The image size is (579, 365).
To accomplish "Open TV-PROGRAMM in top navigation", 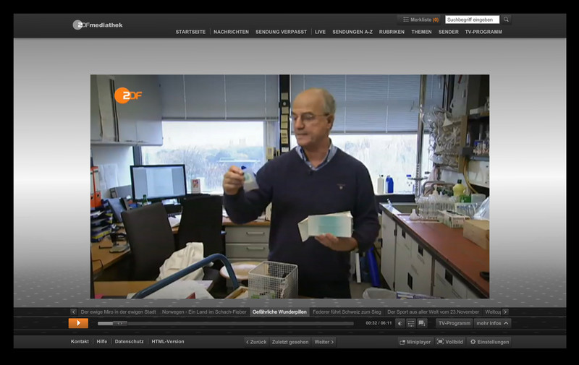I will pos(483,32).
